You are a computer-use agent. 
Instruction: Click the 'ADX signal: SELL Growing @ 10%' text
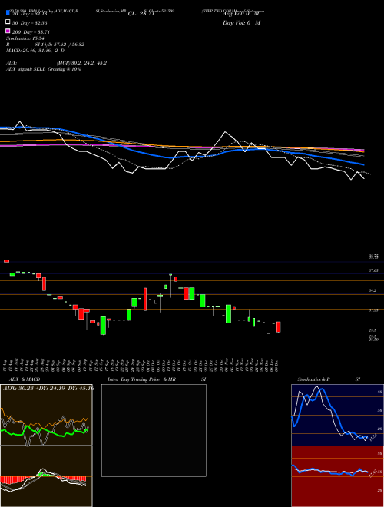[43, 69]
